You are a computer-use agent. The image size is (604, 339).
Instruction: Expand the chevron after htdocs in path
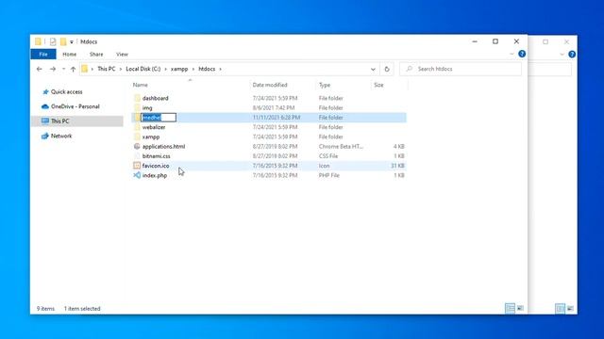[x=220, y=69]
